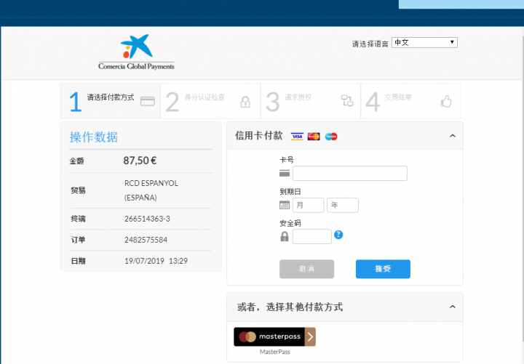Image resolution: width=524 pixels, height=364 pixels.
Task: Click the Maestro card icon
Action: 331,137
